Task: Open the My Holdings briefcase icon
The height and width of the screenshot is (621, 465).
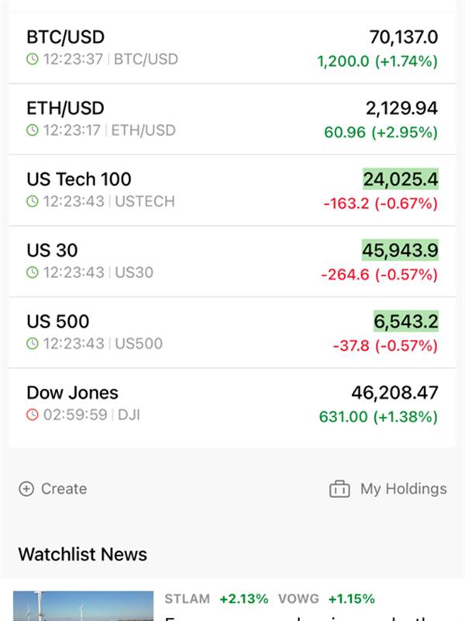Action: pyautogui.click(x=339, y=489)
